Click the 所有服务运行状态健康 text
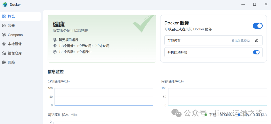 tap(70, 31)
